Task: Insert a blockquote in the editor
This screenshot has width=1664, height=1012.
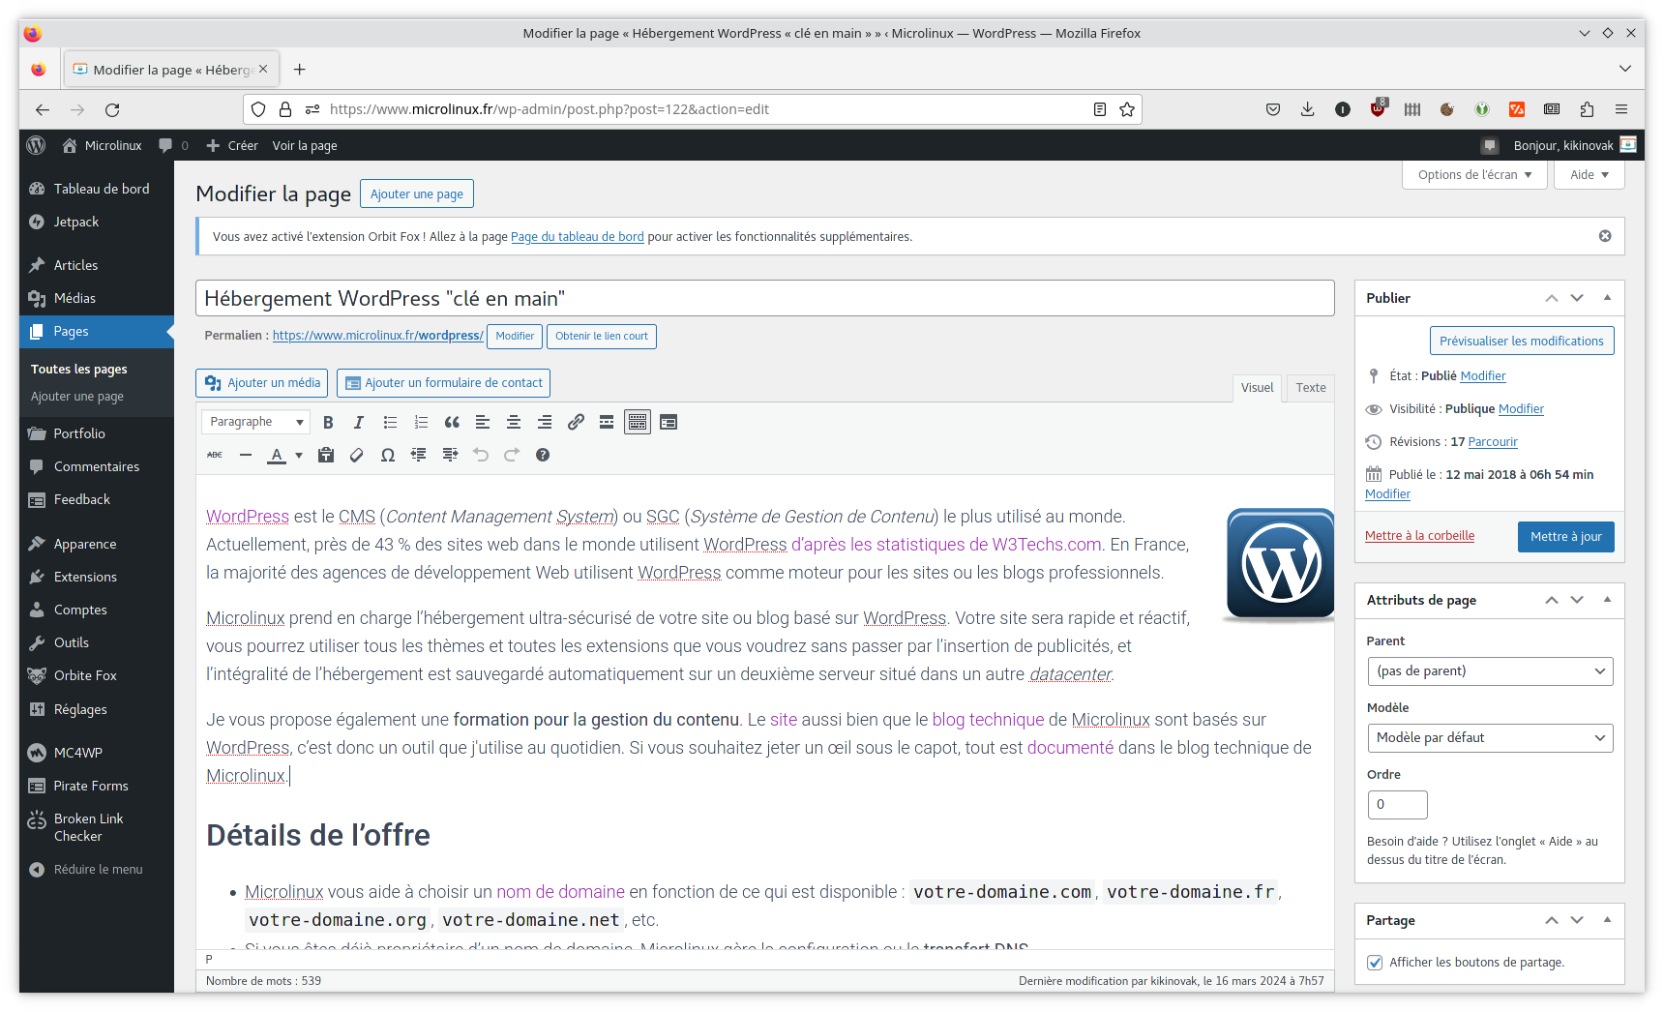Action: click(452, 422)
